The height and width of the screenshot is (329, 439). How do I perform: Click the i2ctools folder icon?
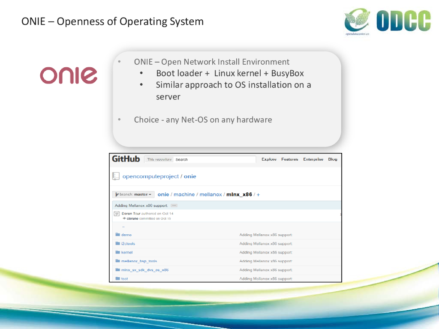click(117, 244)
